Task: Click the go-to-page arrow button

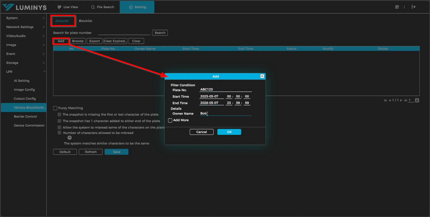Action: click(417, 100)
